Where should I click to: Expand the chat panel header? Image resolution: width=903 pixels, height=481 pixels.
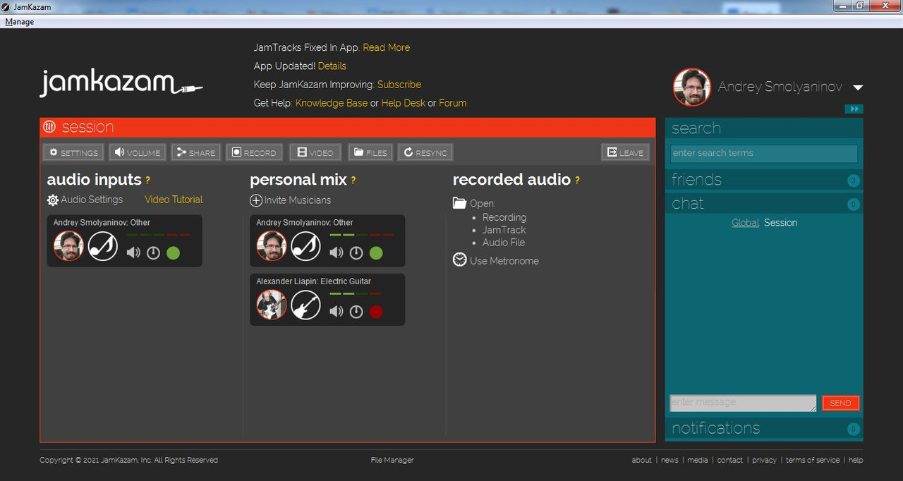[764, 204]
